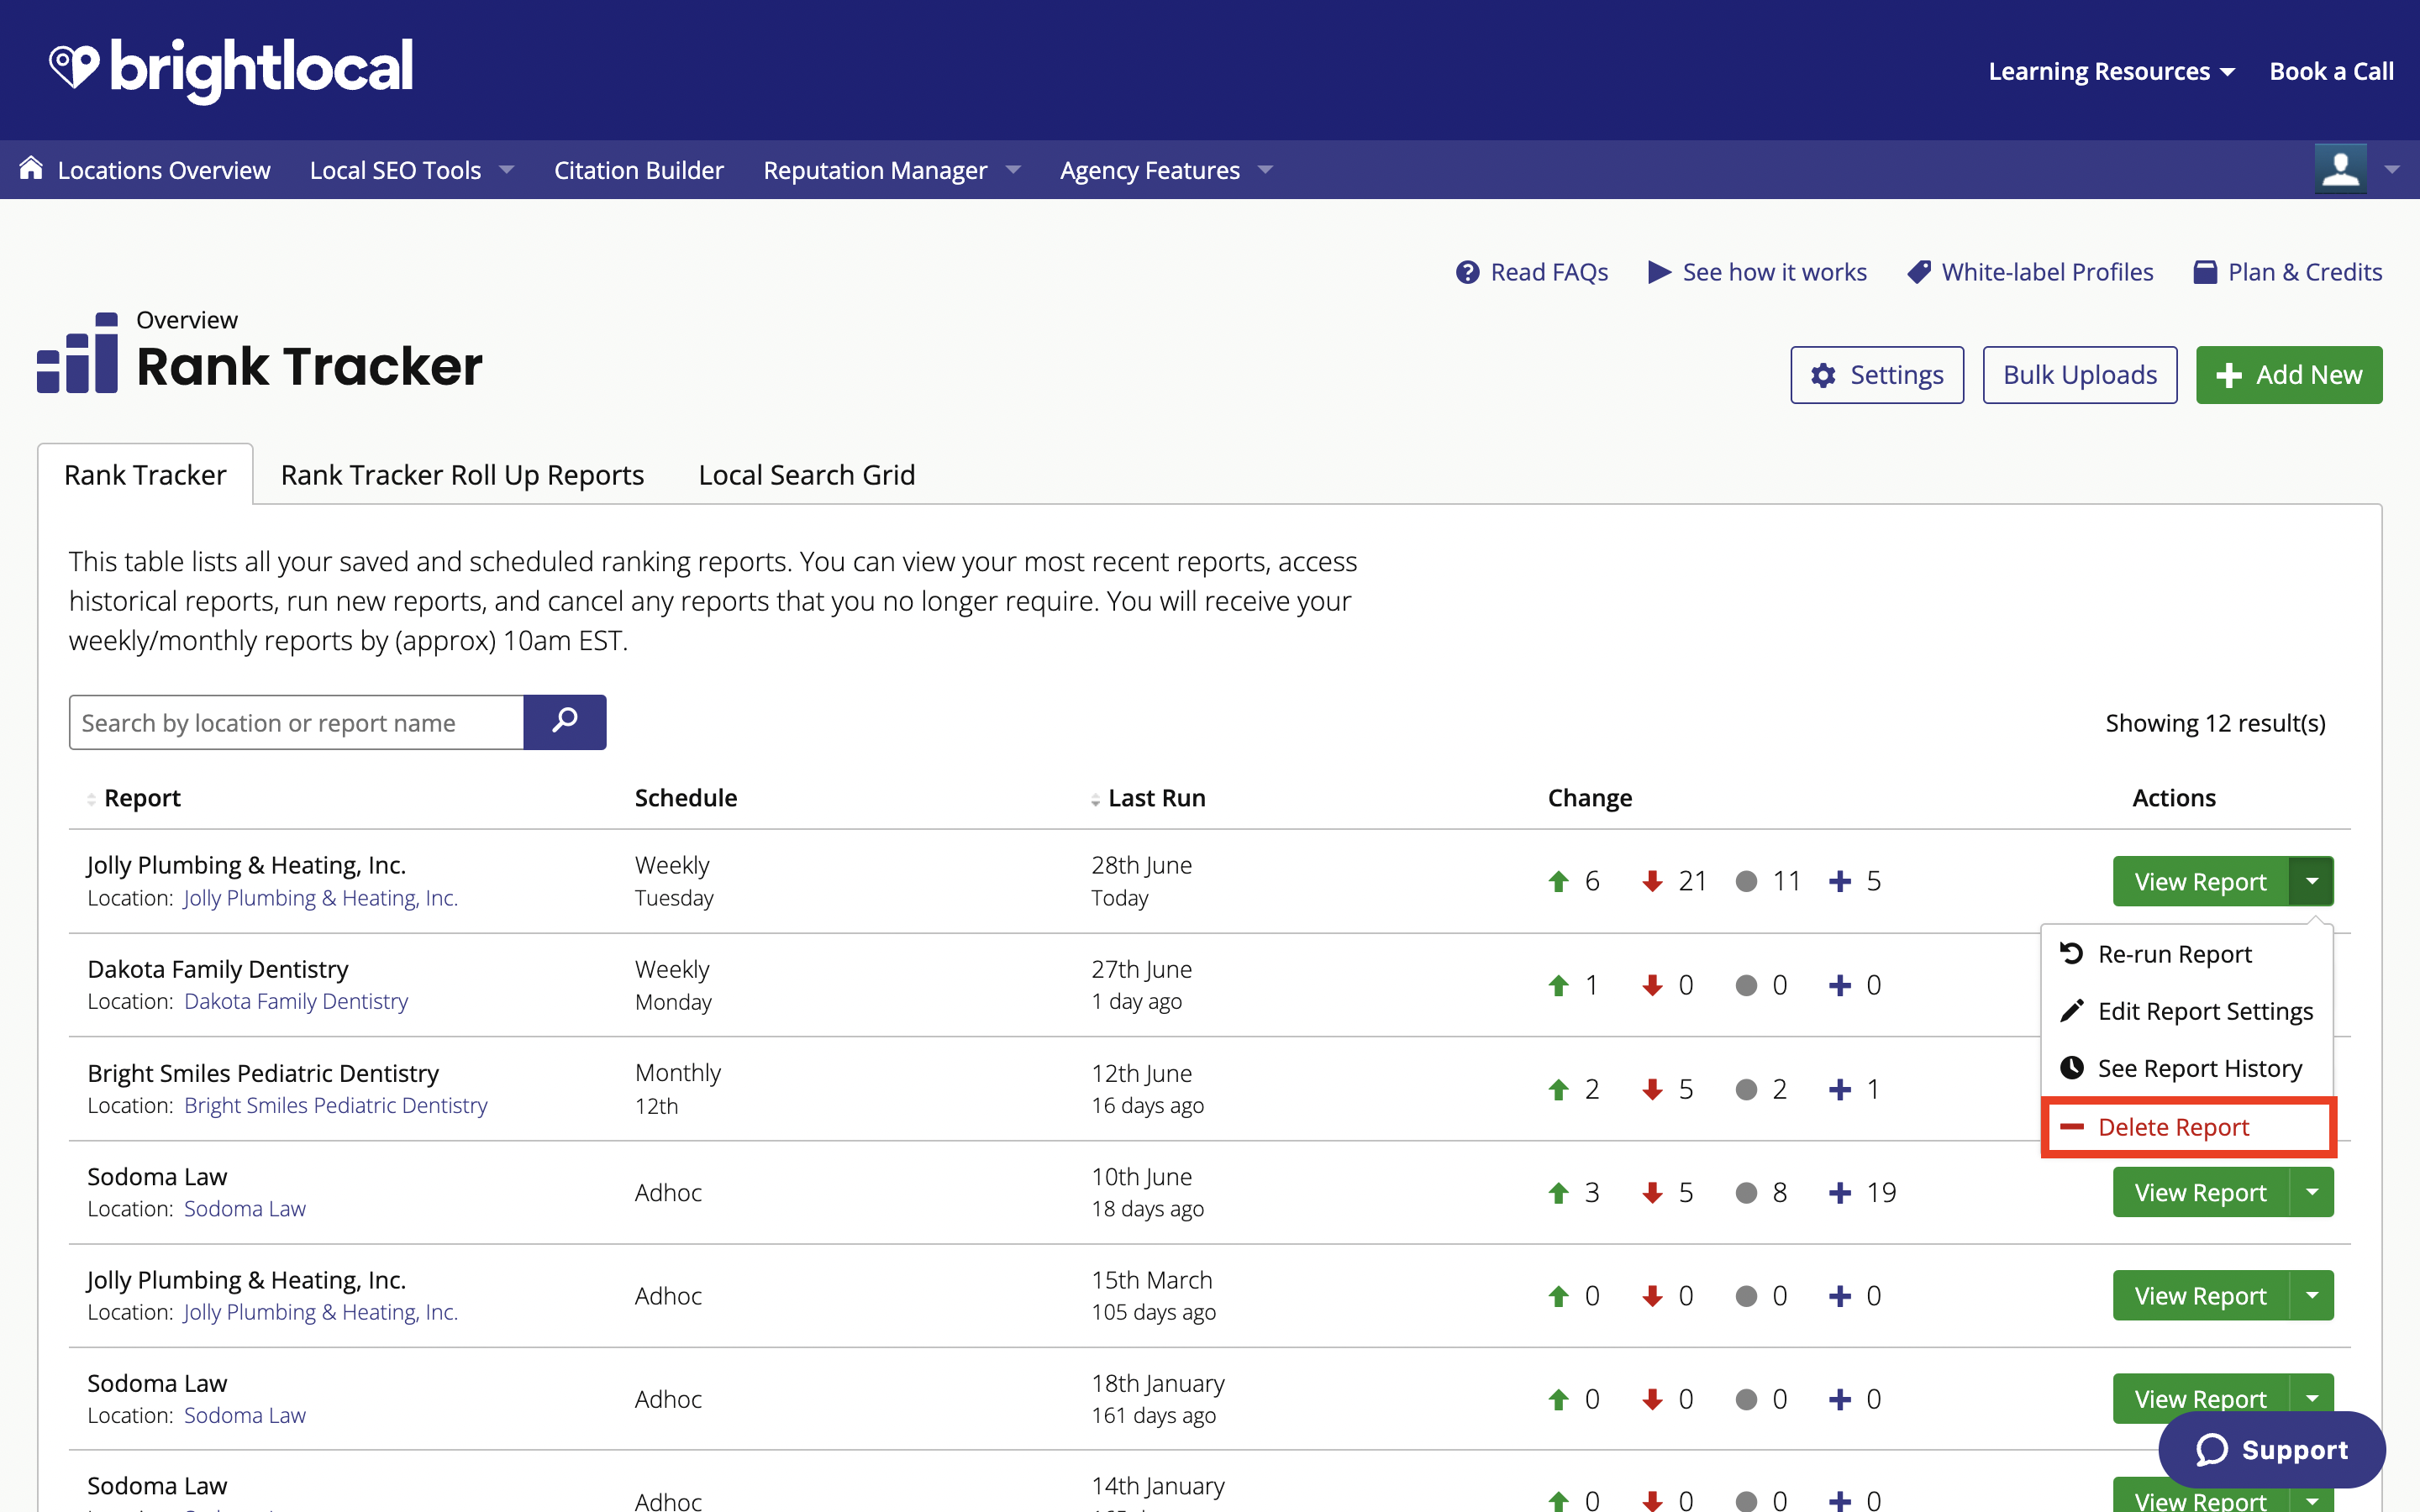View Report for Jolly Plumbing 15th March
Screen dimensions: 2420x1512
[x=2200, y=1295]
